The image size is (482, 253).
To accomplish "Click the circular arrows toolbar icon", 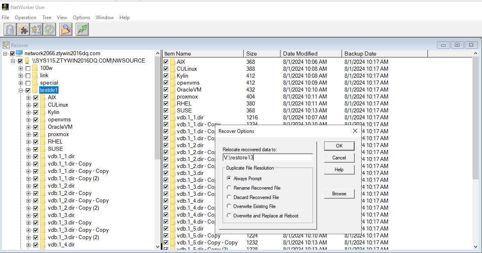I will click(x=36, y=29).
